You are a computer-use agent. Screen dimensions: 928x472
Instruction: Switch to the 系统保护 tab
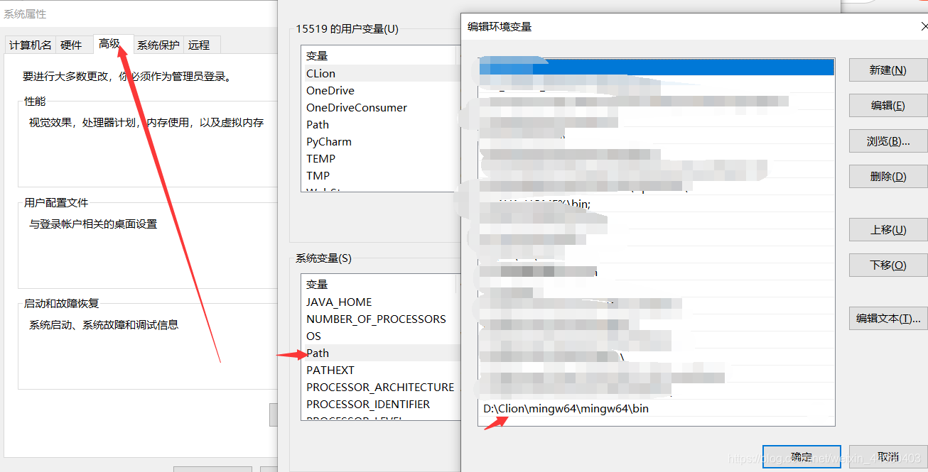click(x=158, y=44)
